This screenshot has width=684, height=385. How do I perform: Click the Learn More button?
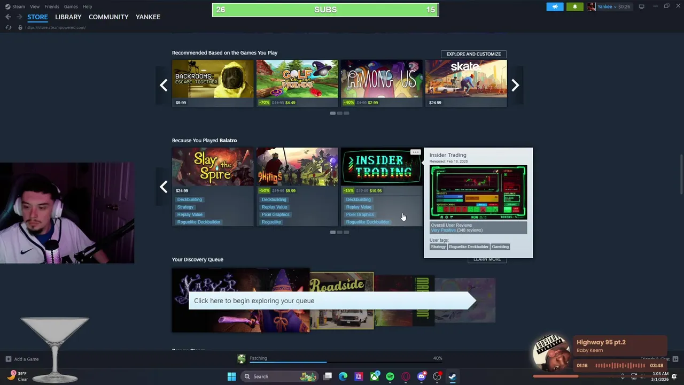487,259
